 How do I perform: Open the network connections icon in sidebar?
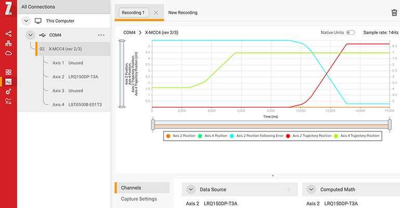8,43
